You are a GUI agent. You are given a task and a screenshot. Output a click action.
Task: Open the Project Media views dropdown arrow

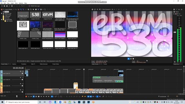coord(43,9)
